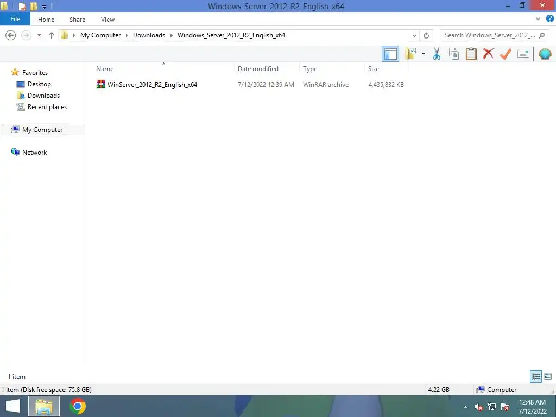556x417 pixels.
Task: Click the orange checkmark Properties icon
Action: click(x=506, y=54)
